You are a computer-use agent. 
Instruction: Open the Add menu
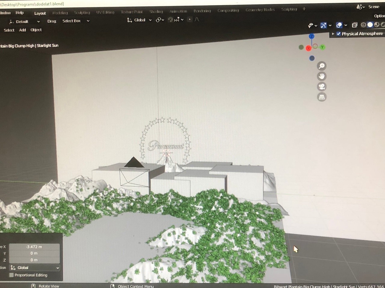click(x=23, y=30)
